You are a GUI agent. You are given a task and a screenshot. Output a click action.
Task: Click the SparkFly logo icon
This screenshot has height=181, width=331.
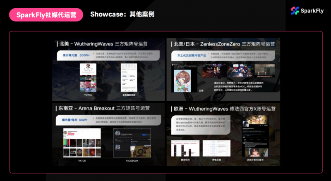[x=295, y=11]
